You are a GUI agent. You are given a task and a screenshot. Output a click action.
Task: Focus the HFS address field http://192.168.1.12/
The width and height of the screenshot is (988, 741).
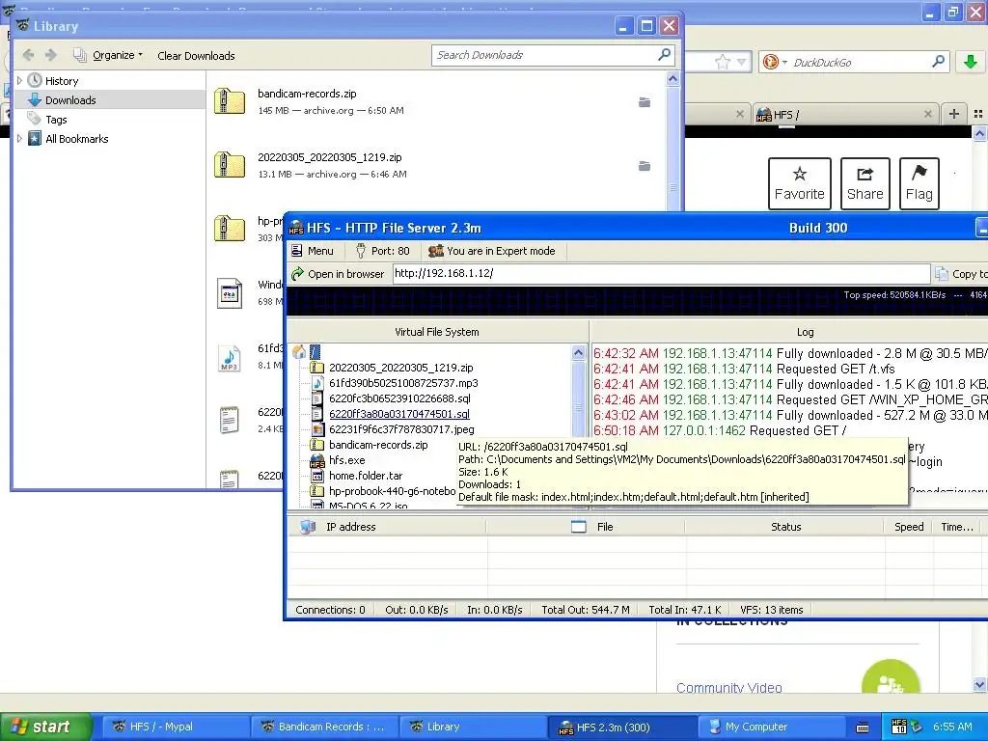661,273
